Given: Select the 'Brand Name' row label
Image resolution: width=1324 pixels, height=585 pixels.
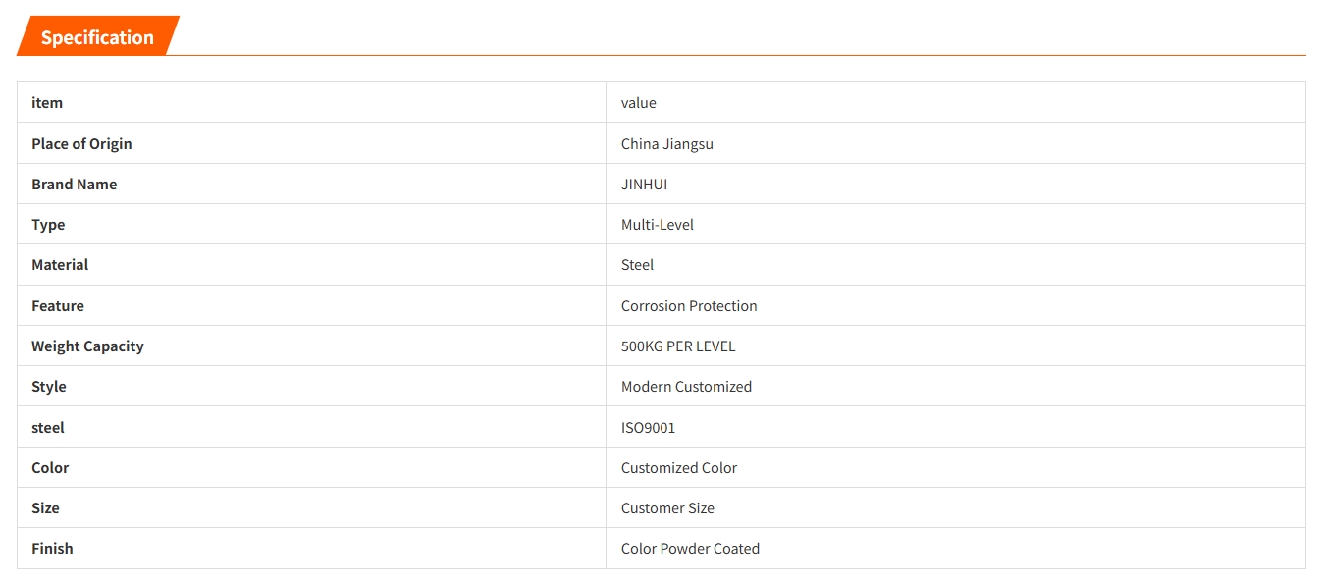Looking at the screenshot, I should [75, 185].
